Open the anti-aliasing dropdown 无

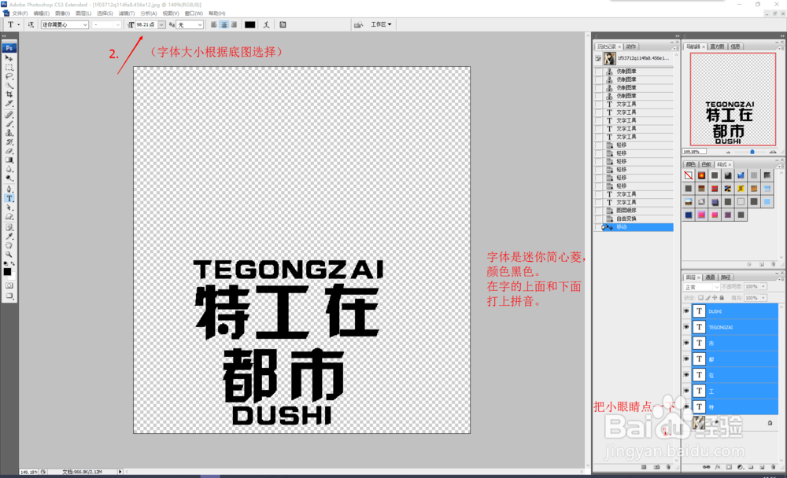[189, 24]
